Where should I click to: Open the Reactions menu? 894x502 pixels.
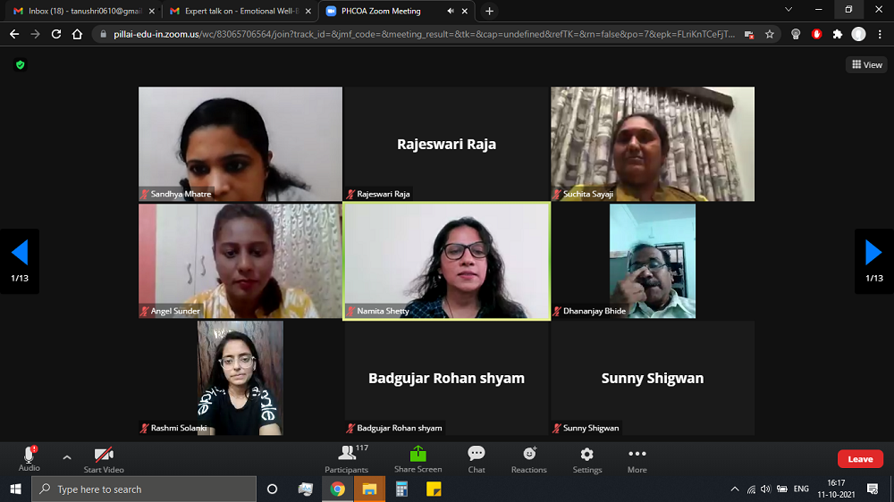pos(528,459)
